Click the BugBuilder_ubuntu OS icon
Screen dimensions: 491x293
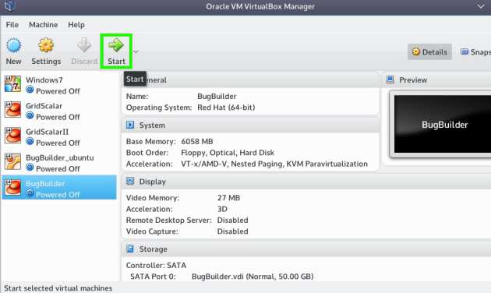12,161
